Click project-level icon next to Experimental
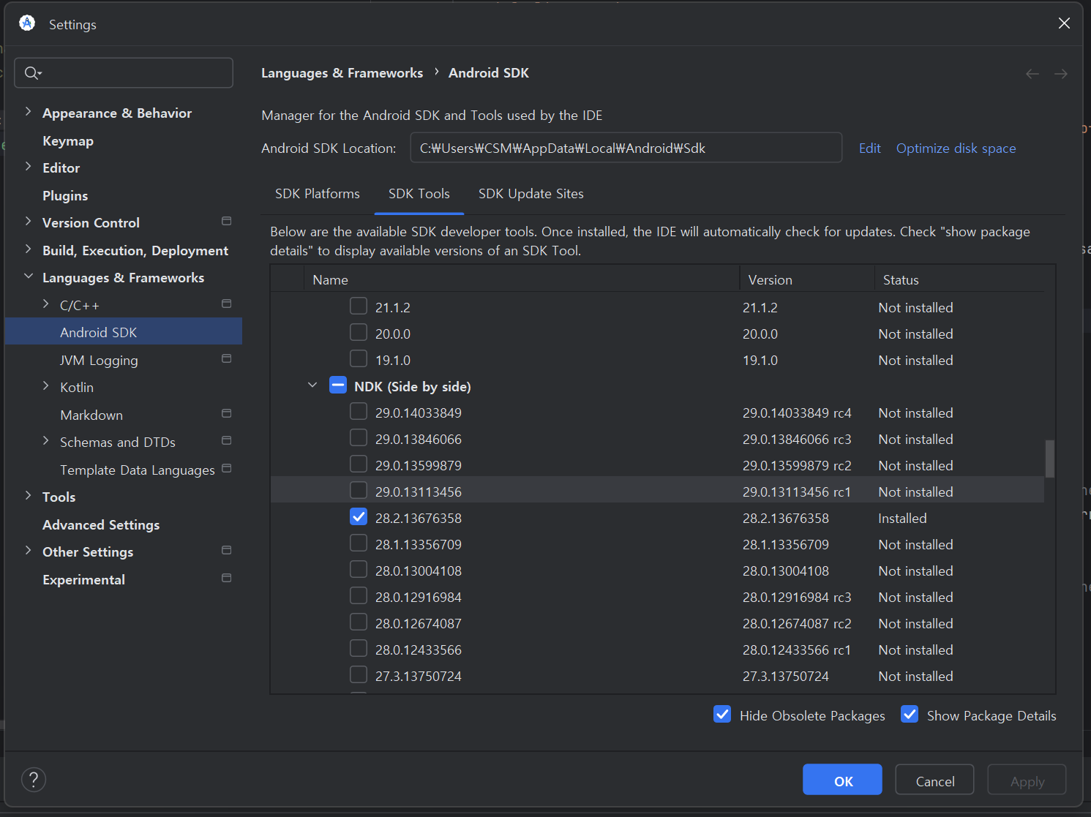 click(227, 578)
